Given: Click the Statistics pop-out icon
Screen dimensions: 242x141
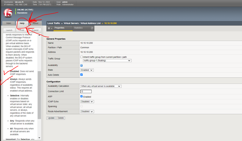Looking at the screenshot, I should tap(92, 28).
